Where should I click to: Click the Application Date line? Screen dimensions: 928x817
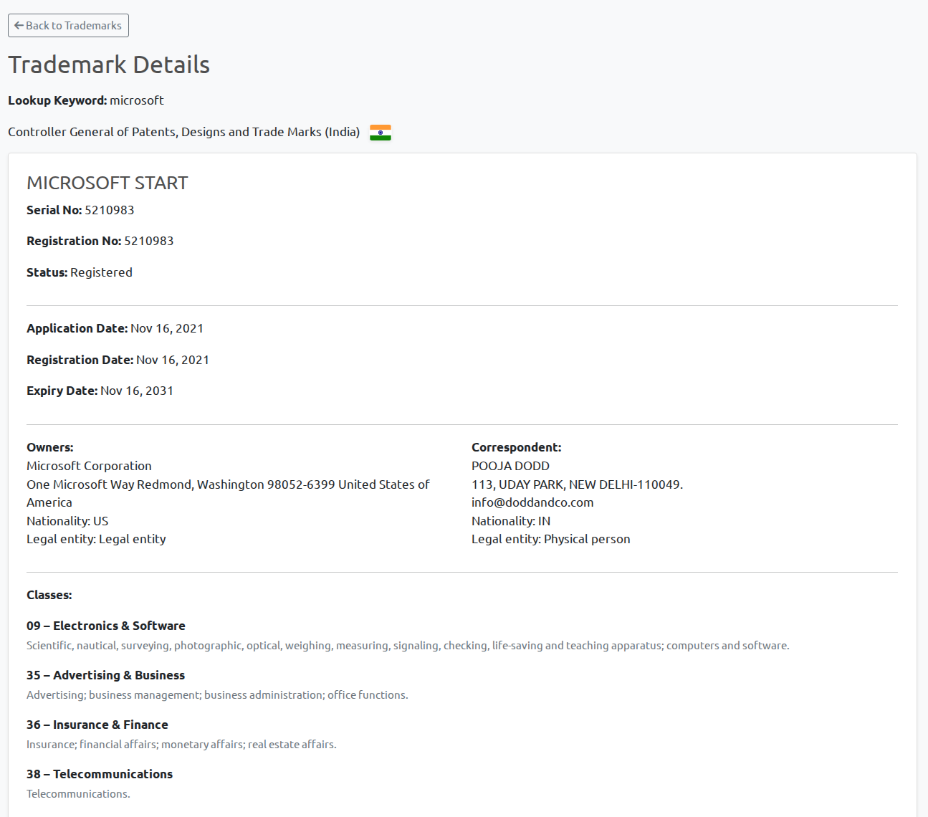click(115, 329)
